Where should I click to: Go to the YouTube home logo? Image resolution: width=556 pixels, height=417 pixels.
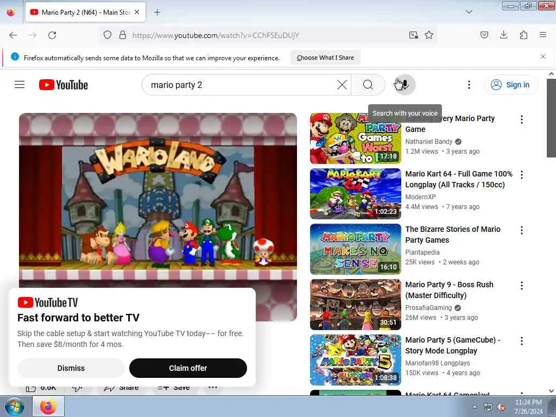click(x=64, y=85)
